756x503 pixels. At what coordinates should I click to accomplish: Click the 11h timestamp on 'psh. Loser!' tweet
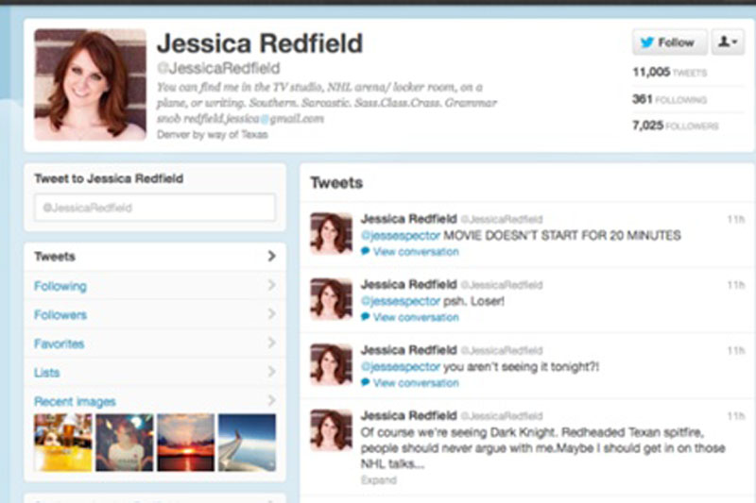coord(736,285)
